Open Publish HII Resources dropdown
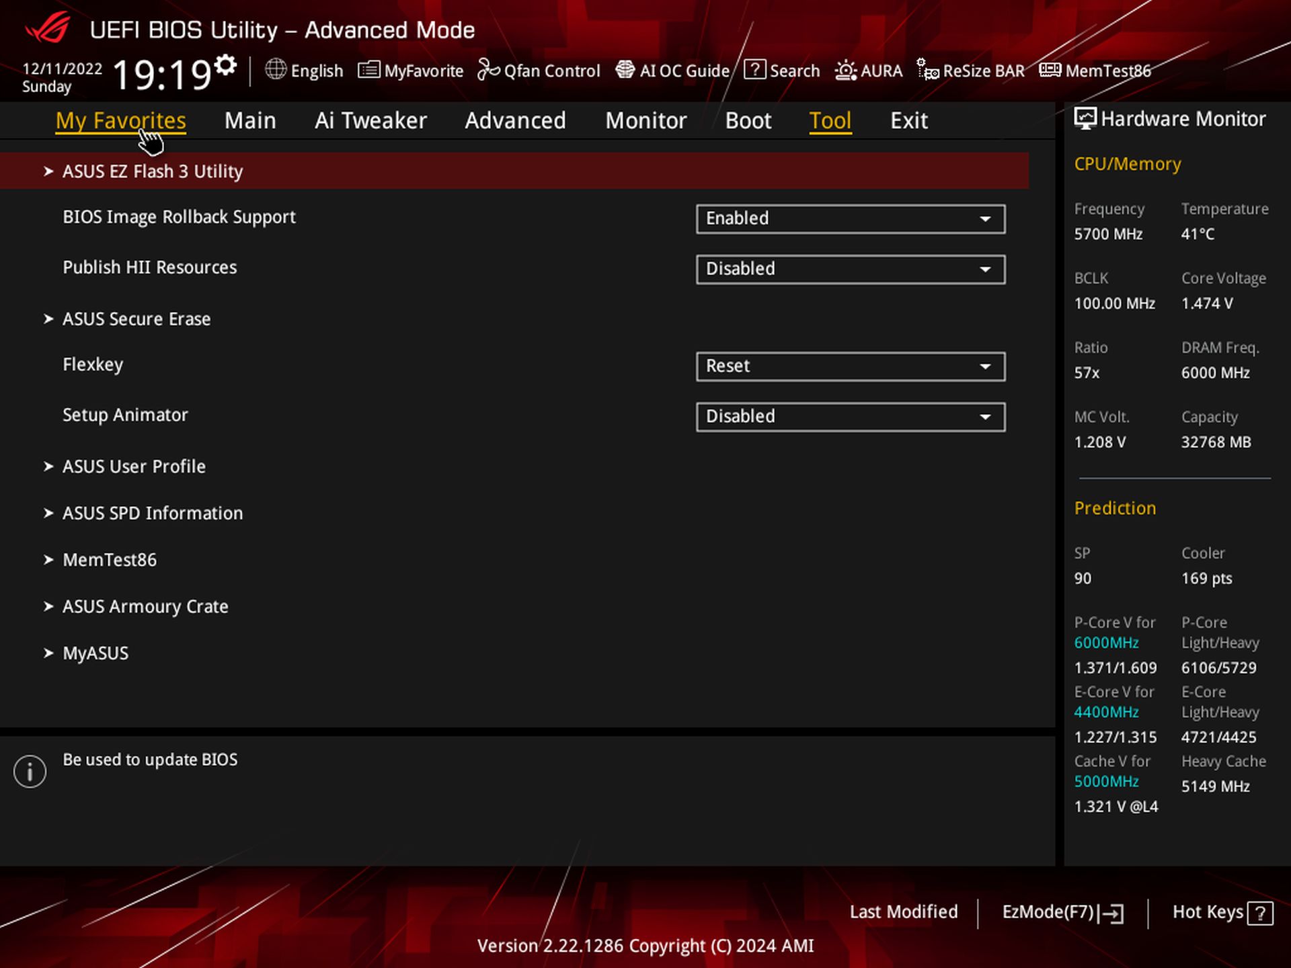Screen dimensions: 1291x968 click(x=851, y=270)
